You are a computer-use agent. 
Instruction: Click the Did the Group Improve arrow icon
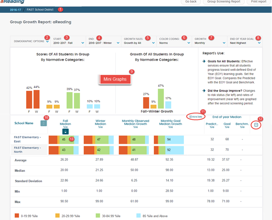[x=204, y=91]
